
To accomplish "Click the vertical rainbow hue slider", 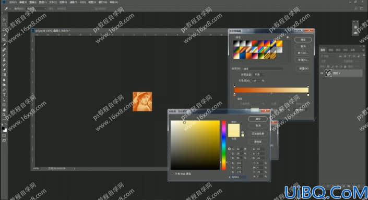I will click(224, 145).
